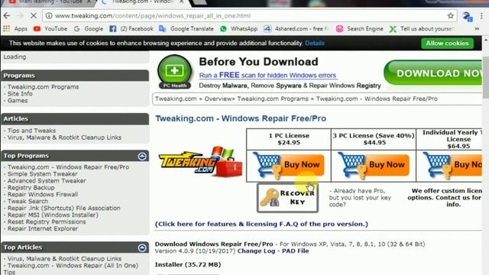Open the Simple System Tweaker link
The height and width of the screenshot is (275, 489).
pos(43,174)
